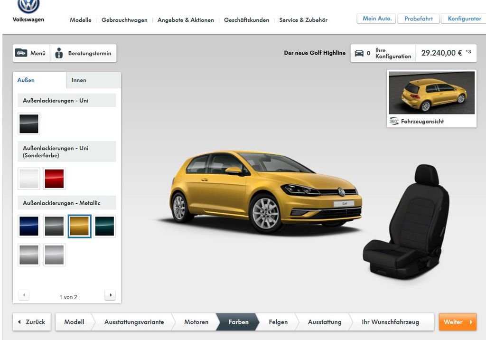The image size is (486, 340).
Task: Click the Beratungstermin advisor icon
Action: coord(59,53)
